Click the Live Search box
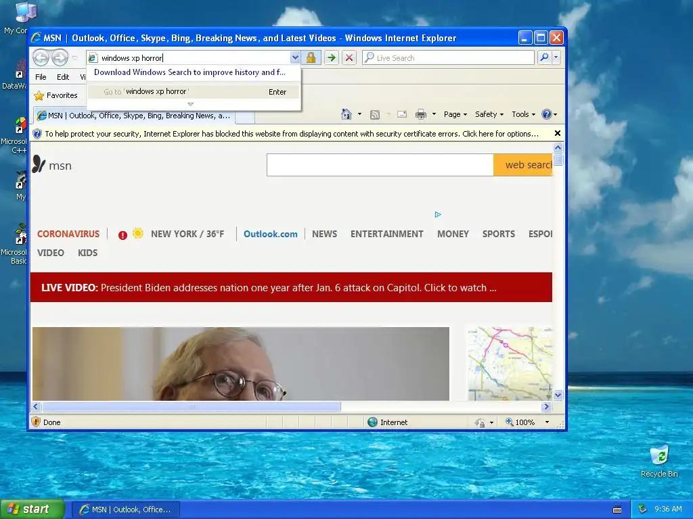The width and height of the screenshot is (693, 519). pyautogui.click(x=448, y=58)
